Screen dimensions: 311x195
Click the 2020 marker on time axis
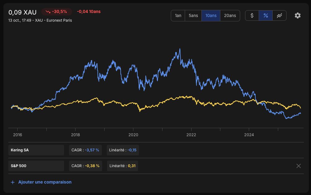133,135
